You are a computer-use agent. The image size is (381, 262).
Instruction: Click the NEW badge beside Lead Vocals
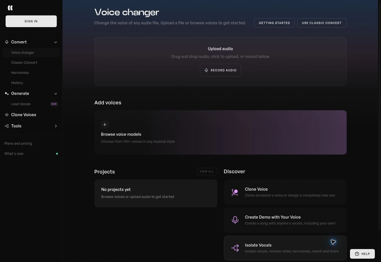54,104
